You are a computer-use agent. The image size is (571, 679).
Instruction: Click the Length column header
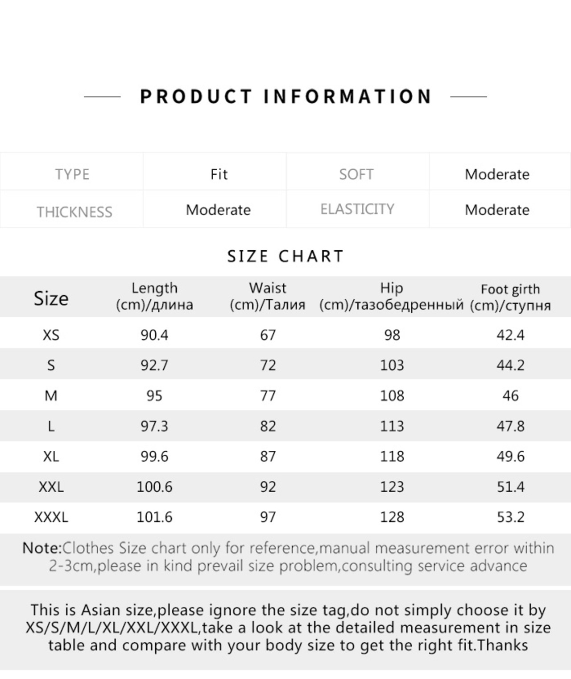[x=154, y=297]
